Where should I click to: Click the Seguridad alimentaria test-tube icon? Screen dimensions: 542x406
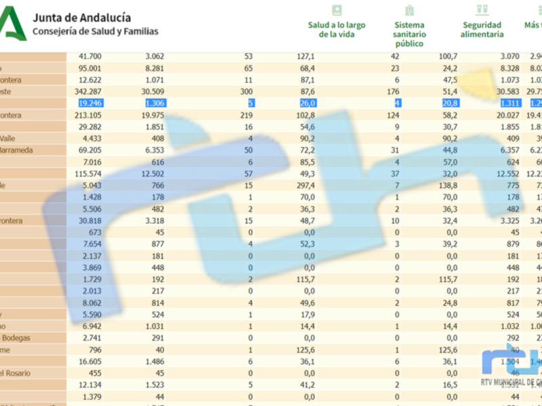(x=481, y=10)
